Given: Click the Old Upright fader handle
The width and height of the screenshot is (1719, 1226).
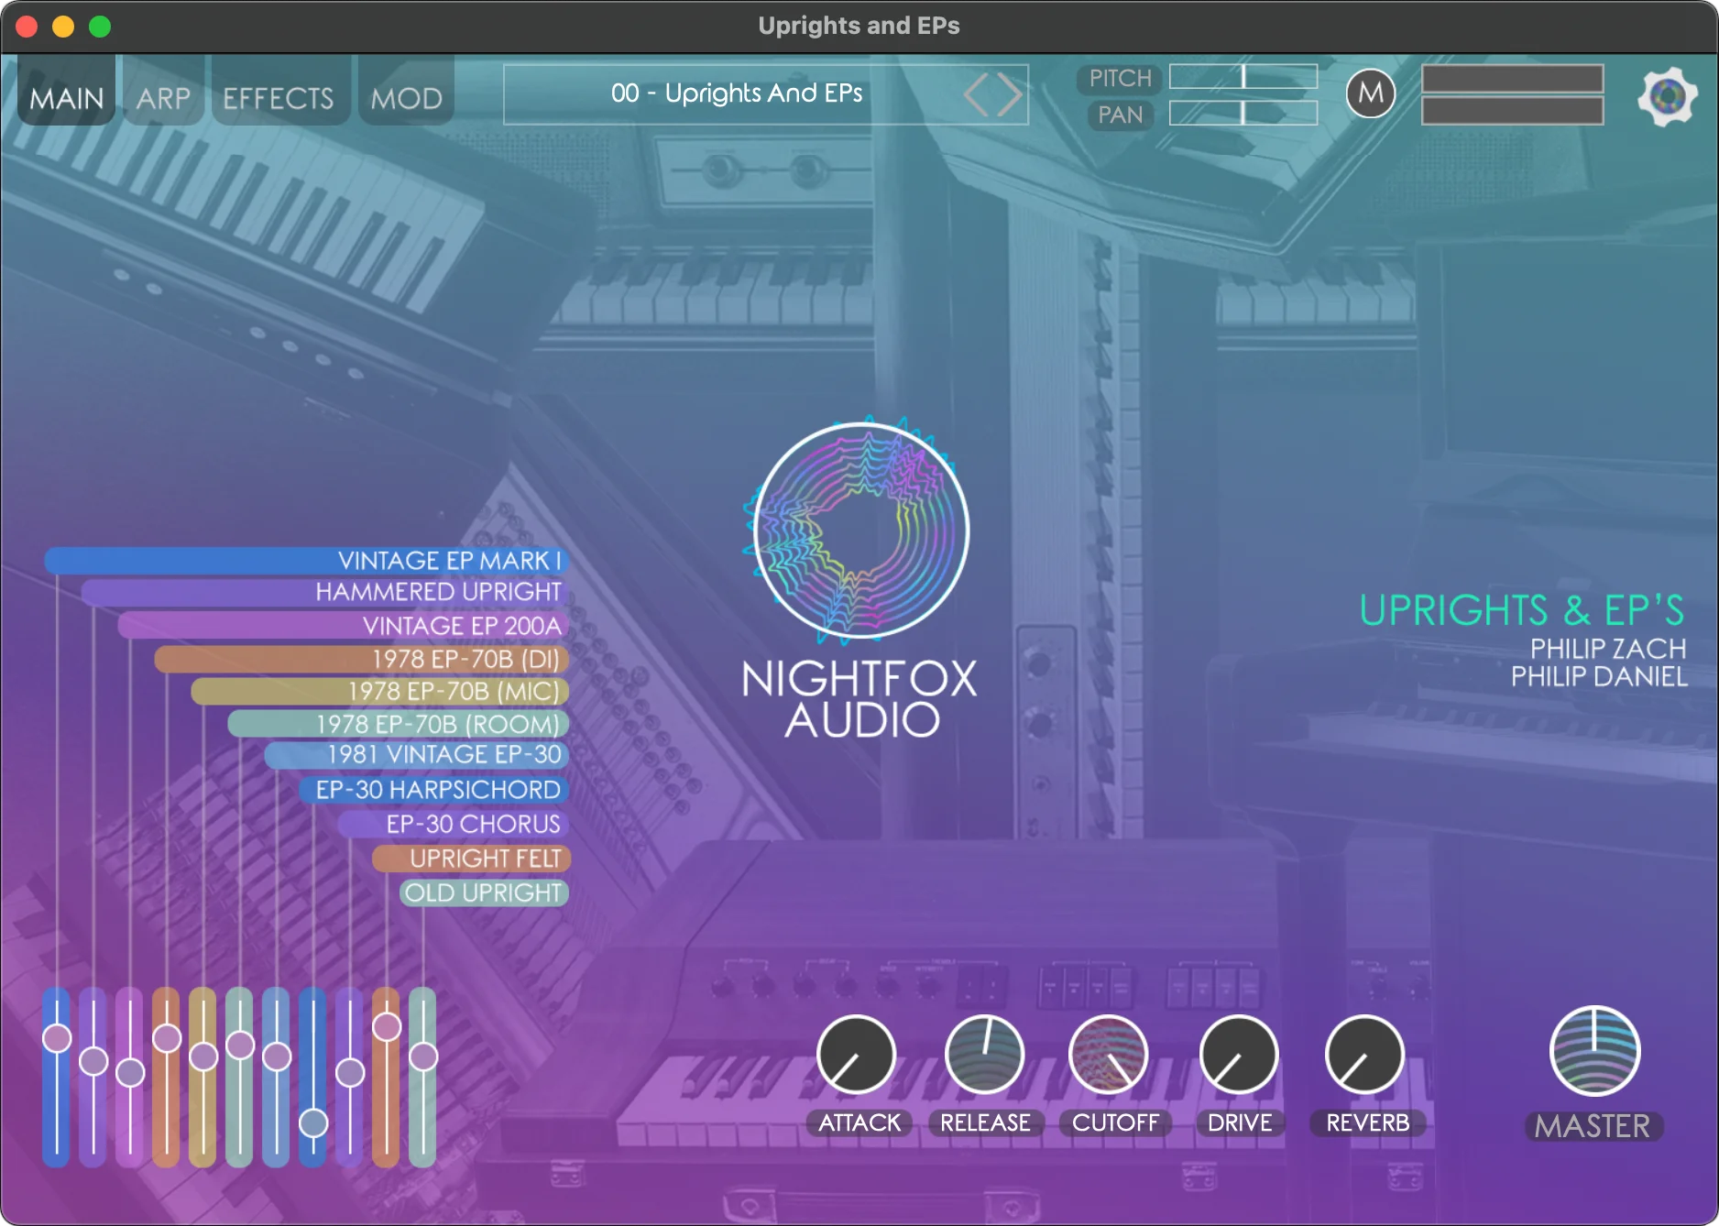Looking at the screenshot, I should coord(423,1056).
